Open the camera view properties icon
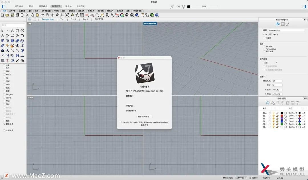Image resolution: width=308 pixels, height=180 pixels. coord(277,24)
